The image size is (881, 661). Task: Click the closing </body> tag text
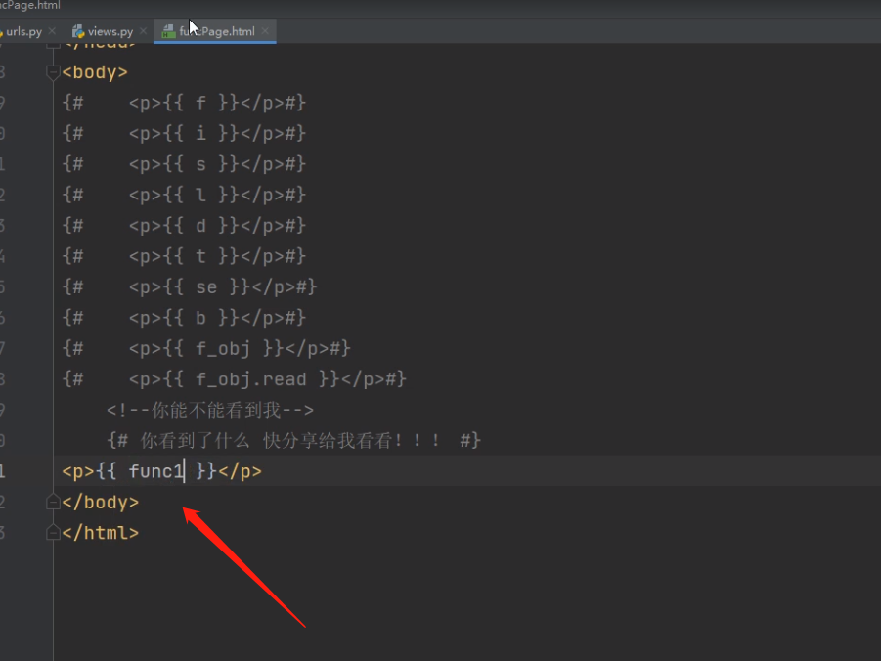tap(101, 502)
